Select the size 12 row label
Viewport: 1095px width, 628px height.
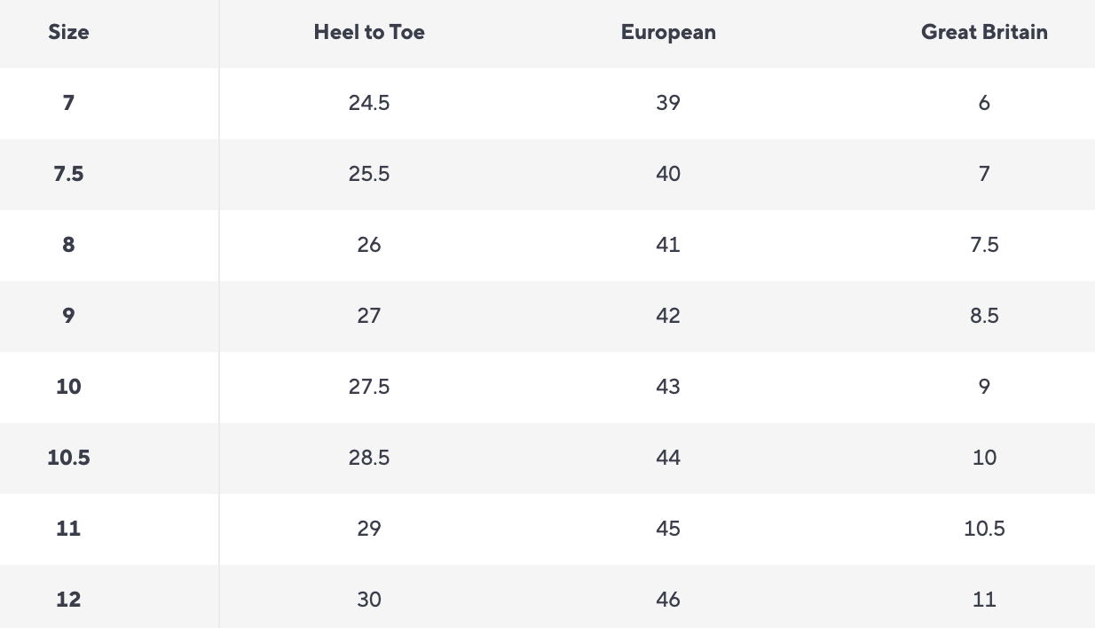click(68, 600)
